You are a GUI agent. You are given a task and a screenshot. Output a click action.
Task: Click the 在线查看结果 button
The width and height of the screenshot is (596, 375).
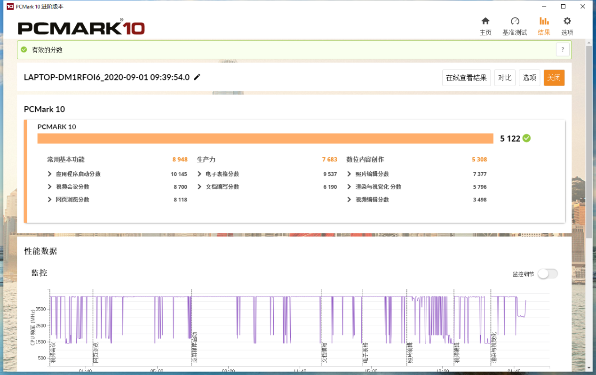[467, 78]
